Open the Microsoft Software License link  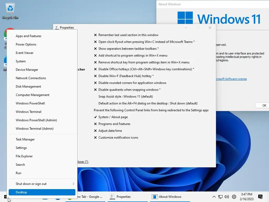coord(231,79)
